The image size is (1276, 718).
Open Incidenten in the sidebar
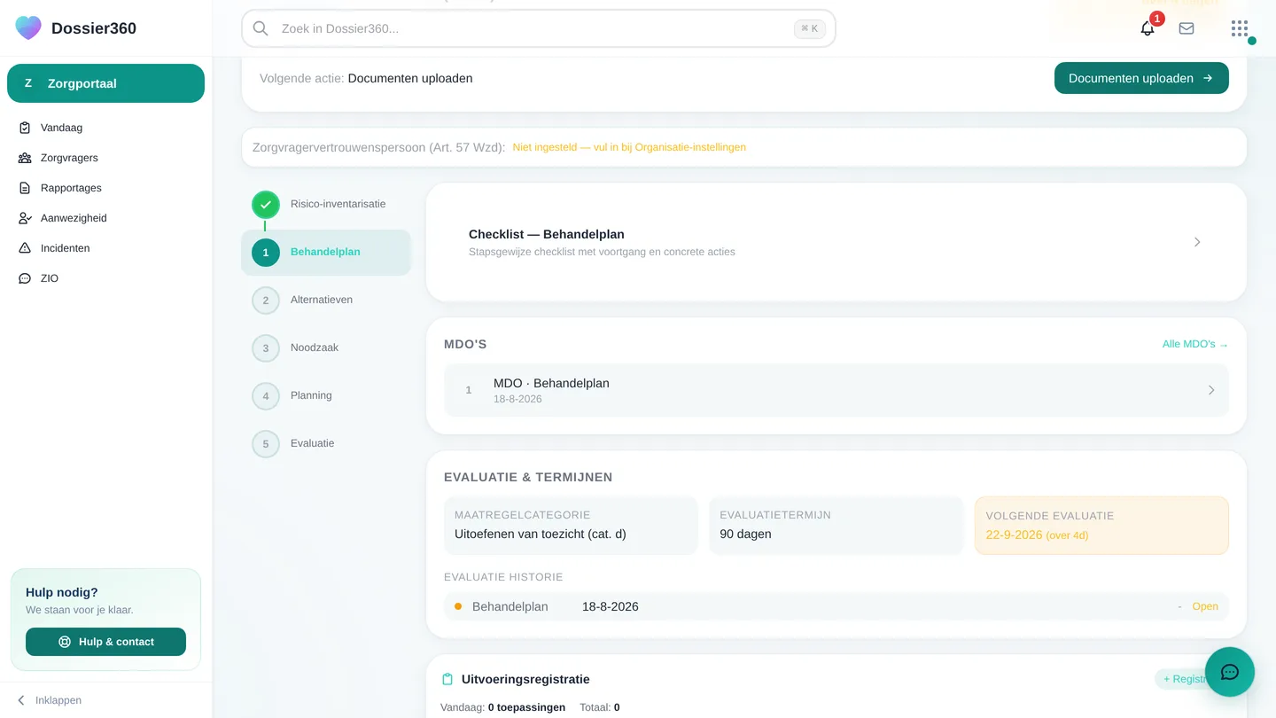click(x=105, y=248)
